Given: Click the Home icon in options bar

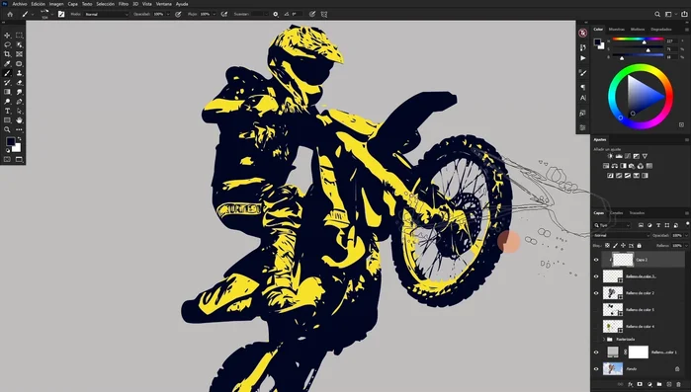Looking at the screenshot, I should 10,14.
